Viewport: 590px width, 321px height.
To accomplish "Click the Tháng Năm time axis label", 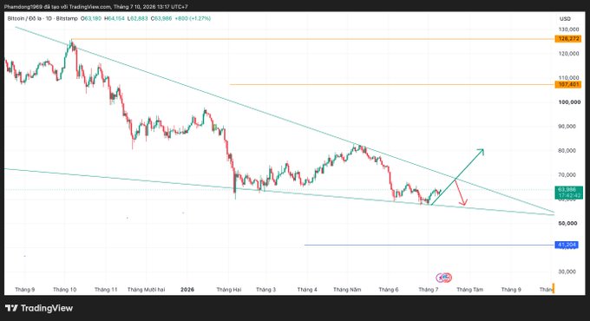I will (x=347, y=290).
